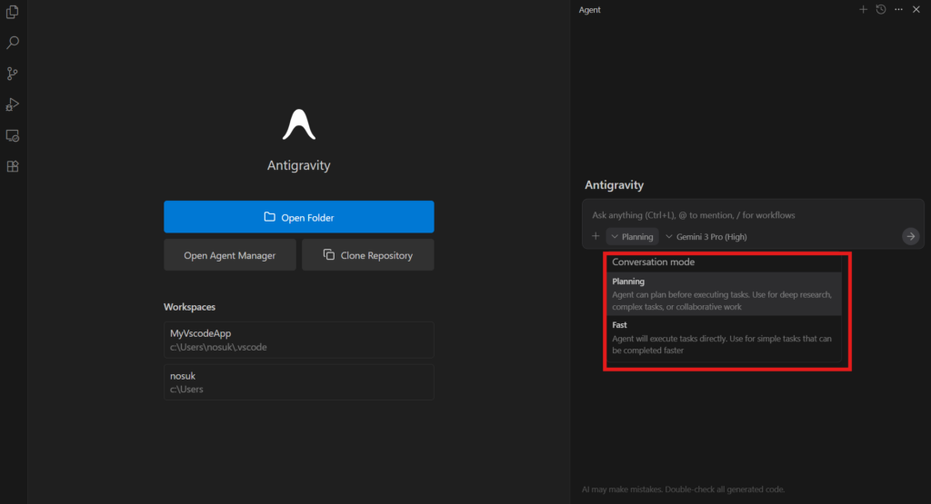Open the Gemini 3 Pro (High) model dropdown
931x504 pixels.
pyautogui.click(x=706, y=236)
